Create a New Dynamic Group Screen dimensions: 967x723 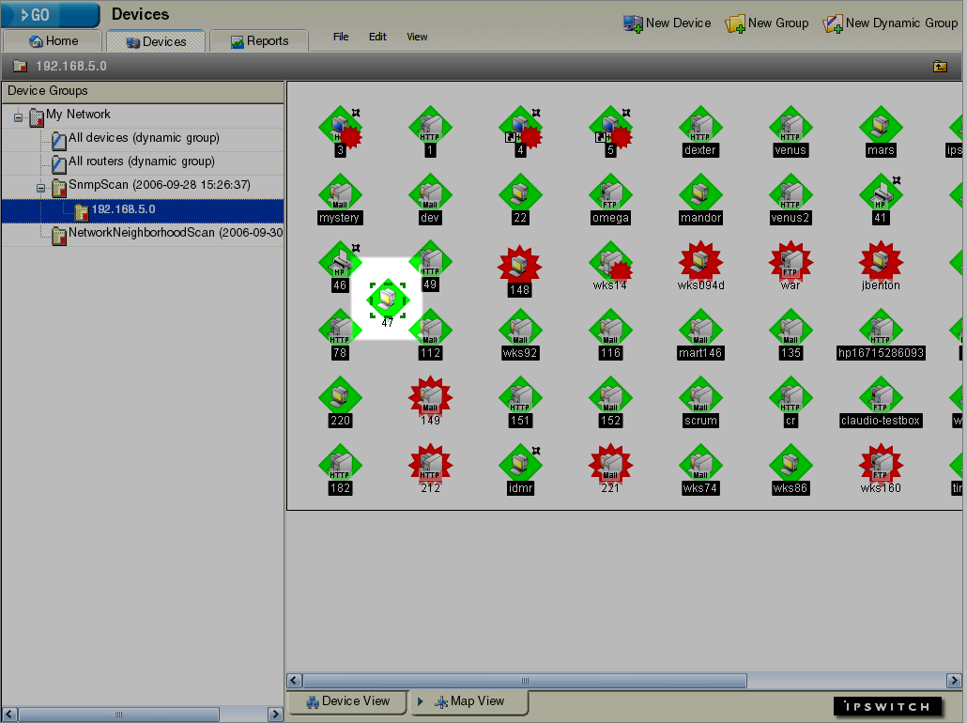click(x=890, y=23)
